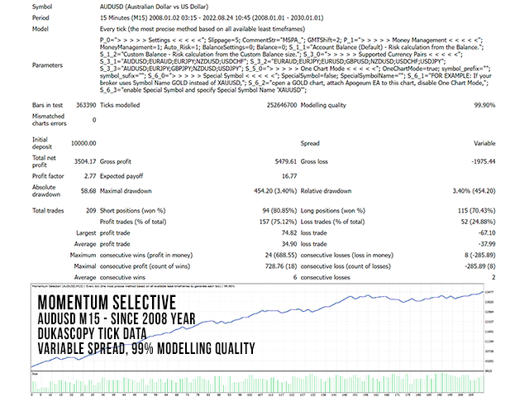
Task: Click maximal consecutive profit value 728.76 (18)
Action: click(x=281, y=266)
